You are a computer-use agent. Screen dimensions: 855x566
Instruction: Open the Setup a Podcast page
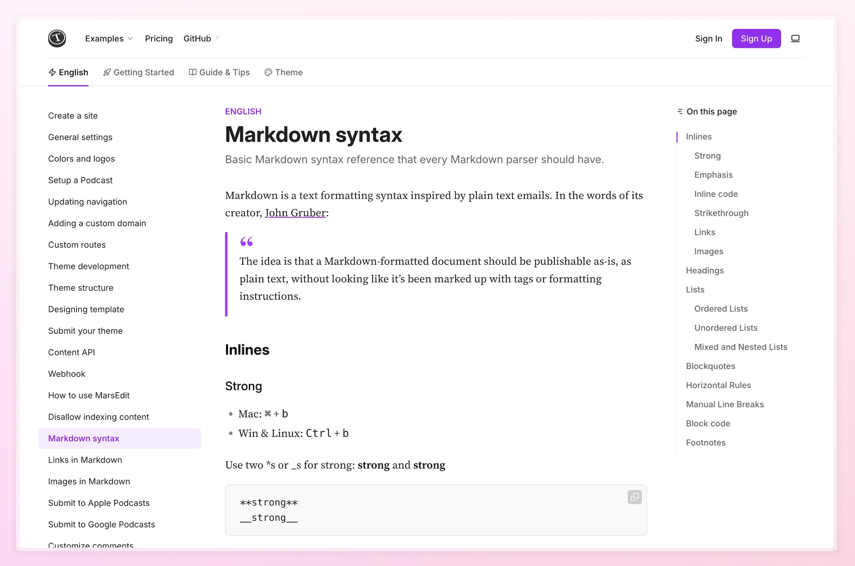pyautogui.click(x=80, y=180)
